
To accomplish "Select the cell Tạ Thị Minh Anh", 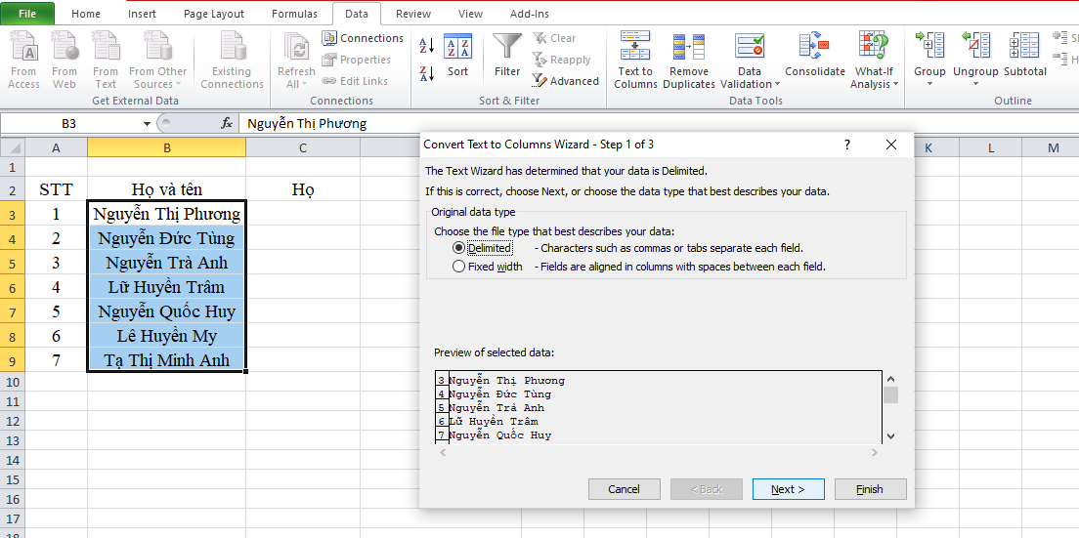I will pyautogui.click(x=166, y=360).
